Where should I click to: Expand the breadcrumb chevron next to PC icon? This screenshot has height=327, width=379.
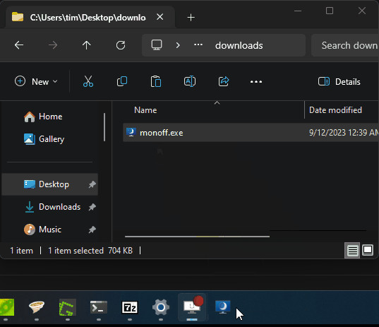click(178, 45)
